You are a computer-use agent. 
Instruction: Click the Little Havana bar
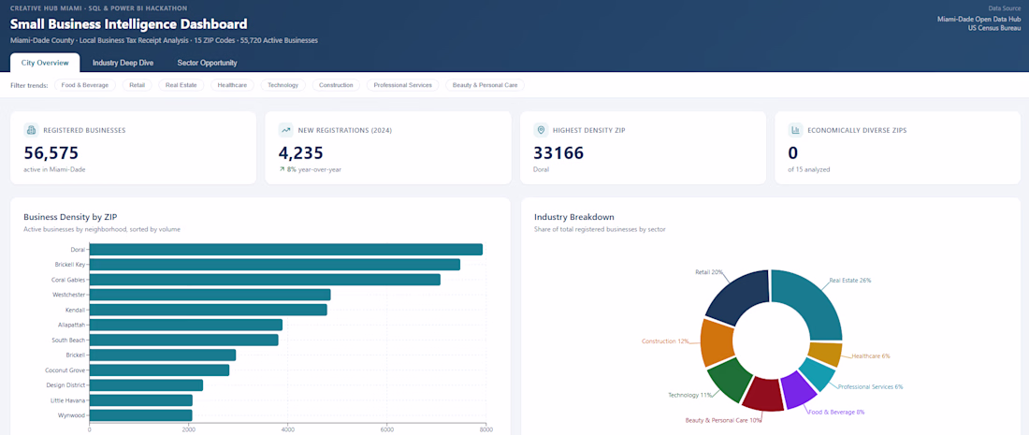click(141, 400)
